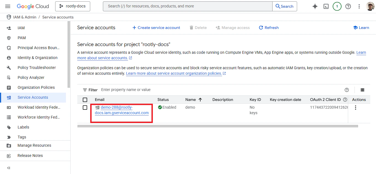Image resolution: width=376 pixels, height=174 pixels.
Task: Navigate to Service Accounts in sidebar
Action: pyautogui.click(x=32, y=97)
